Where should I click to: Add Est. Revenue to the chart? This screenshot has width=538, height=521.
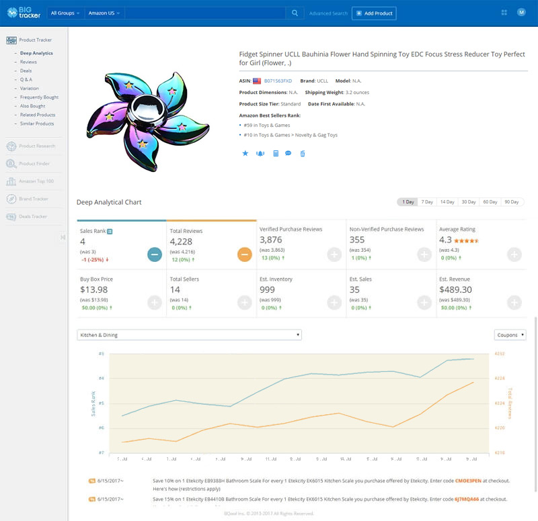514,302
